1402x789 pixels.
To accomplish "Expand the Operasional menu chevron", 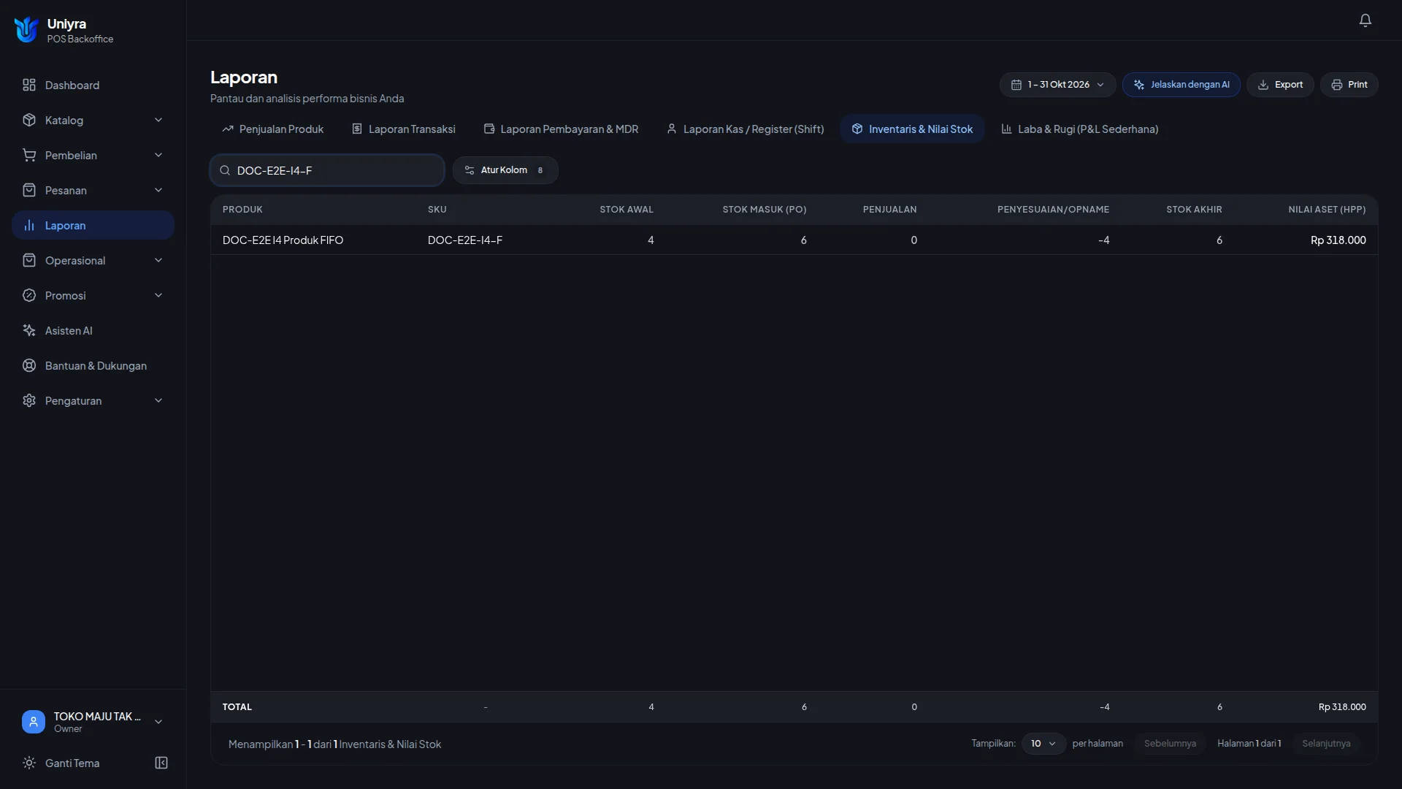I will (x=158, y=260).
